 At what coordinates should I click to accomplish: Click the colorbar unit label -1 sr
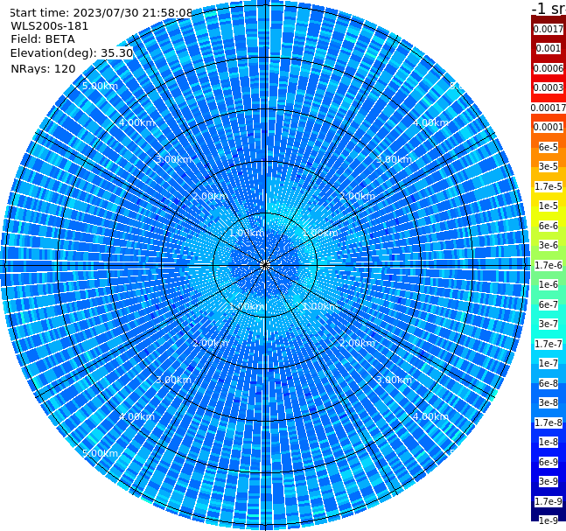tap(549, 8)
